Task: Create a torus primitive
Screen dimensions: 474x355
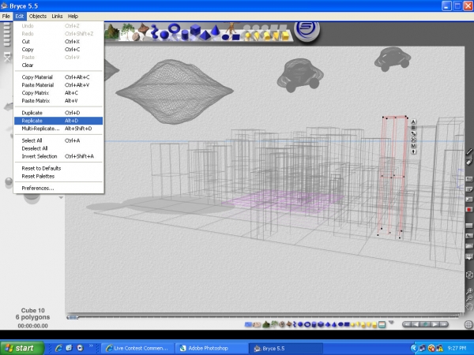Action: point(174,29)
